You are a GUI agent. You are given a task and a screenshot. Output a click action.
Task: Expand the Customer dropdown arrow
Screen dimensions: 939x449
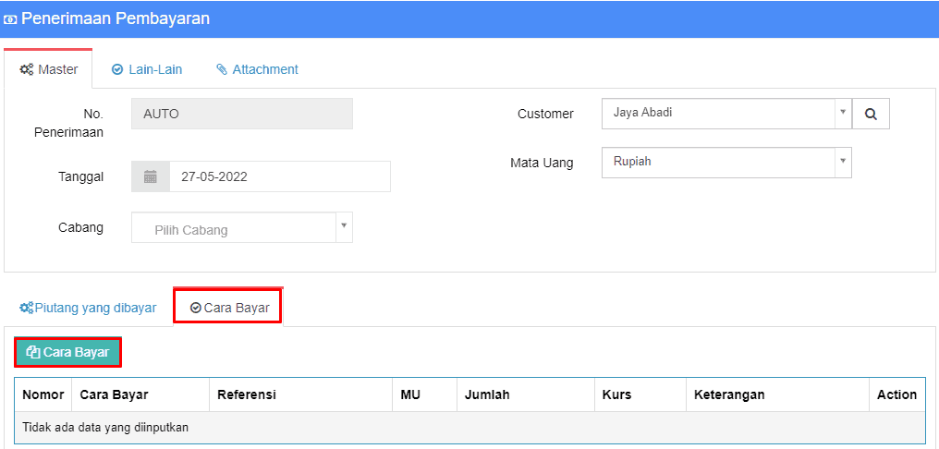point(843,112)
